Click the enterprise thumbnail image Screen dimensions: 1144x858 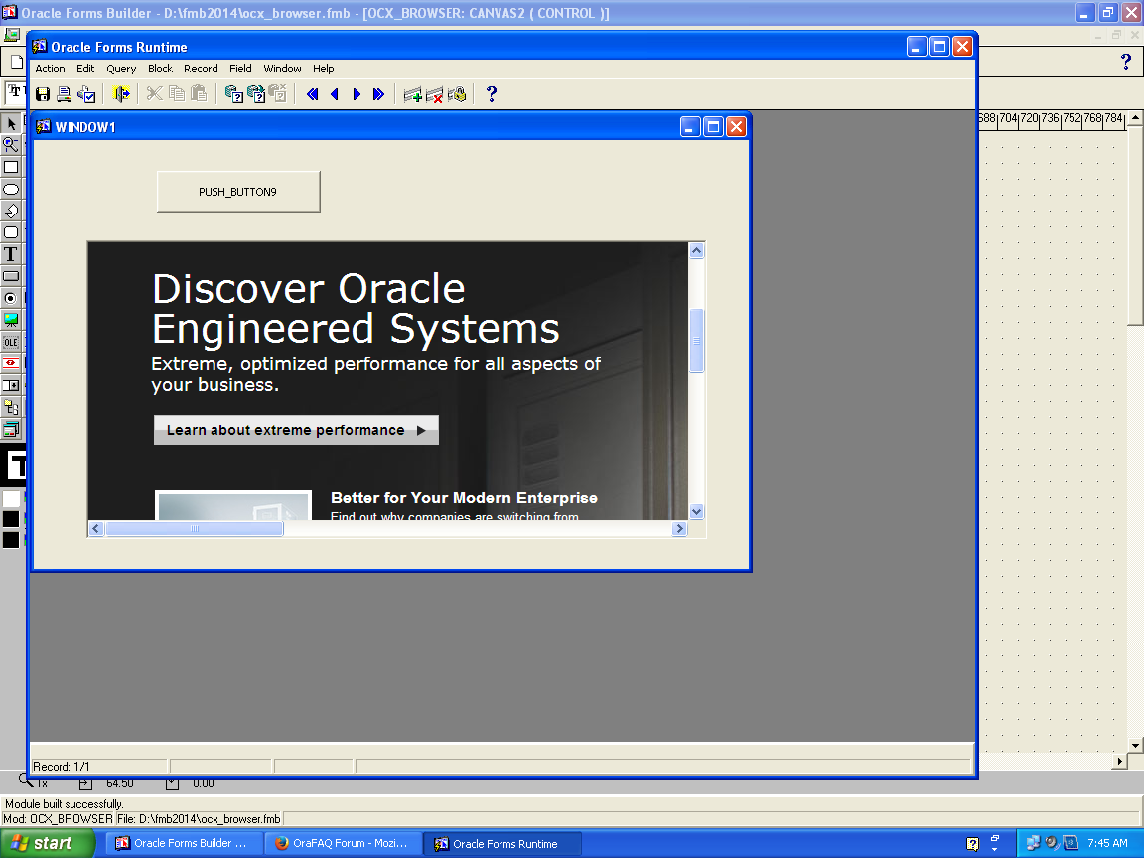233,504
